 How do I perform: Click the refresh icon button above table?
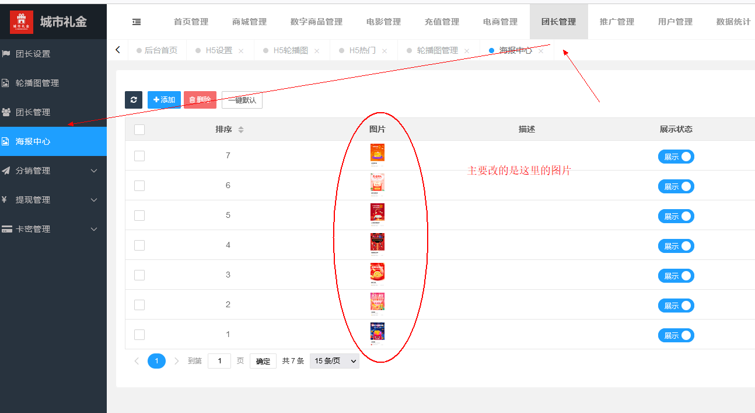click(134, 100)
